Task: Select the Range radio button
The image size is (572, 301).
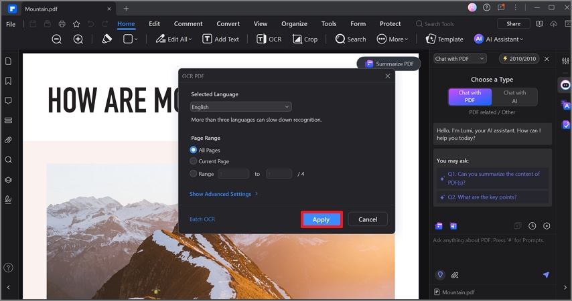Action: pyautogui.click(x=194, y=173)
